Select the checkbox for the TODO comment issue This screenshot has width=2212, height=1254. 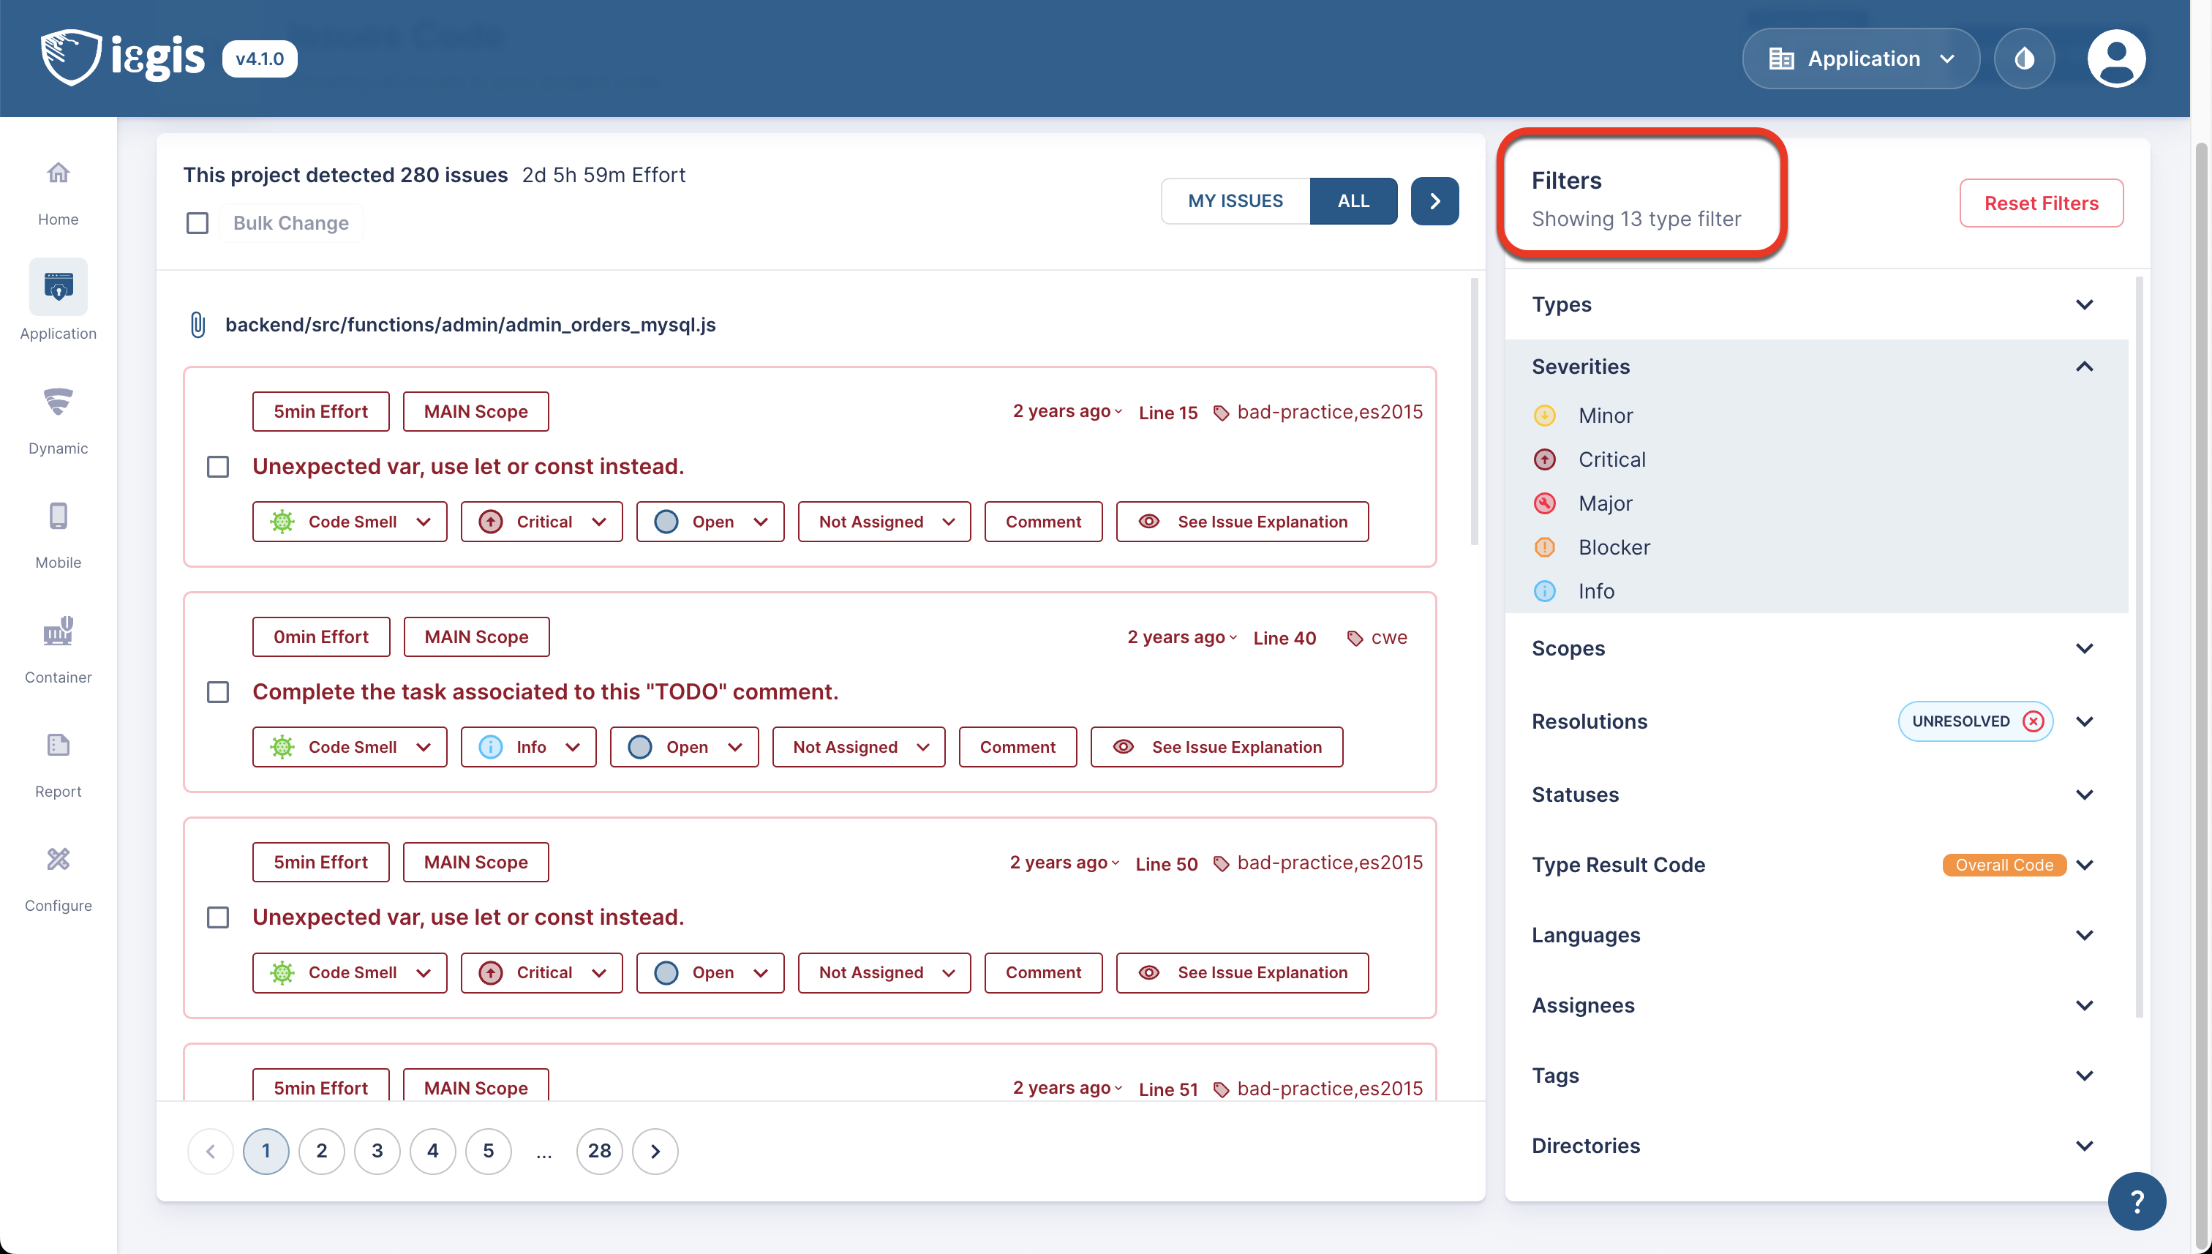218,692
